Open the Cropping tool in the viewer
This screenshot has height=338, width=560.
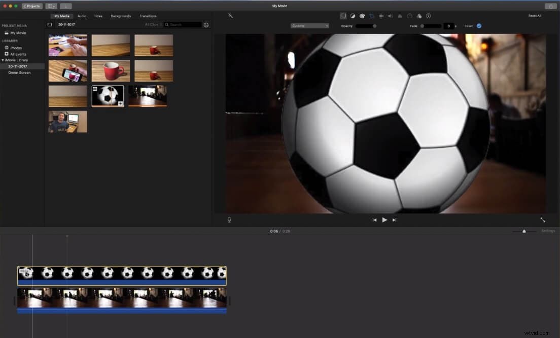pyautogui.click(x=371, y=16)
